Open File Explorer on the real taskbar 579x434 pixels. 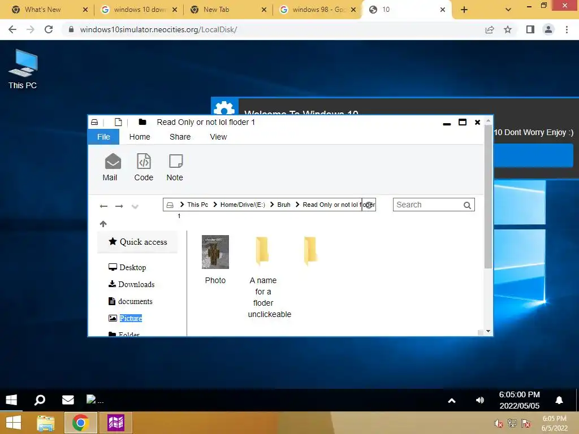(46, 423)
